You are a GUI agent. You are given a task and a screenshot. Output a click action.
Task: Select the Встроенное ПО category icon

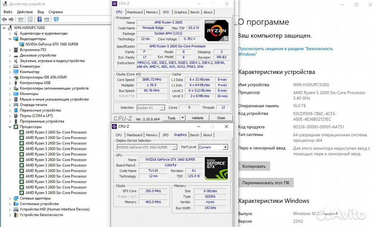pyautogui.click(x=16, y=50)
